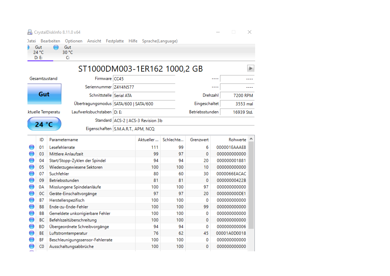Screen dimensions: 390x276
Task: Click status orb for Start/Stopp-Zyklen der Spindel
Action: (x=32, y=160)
